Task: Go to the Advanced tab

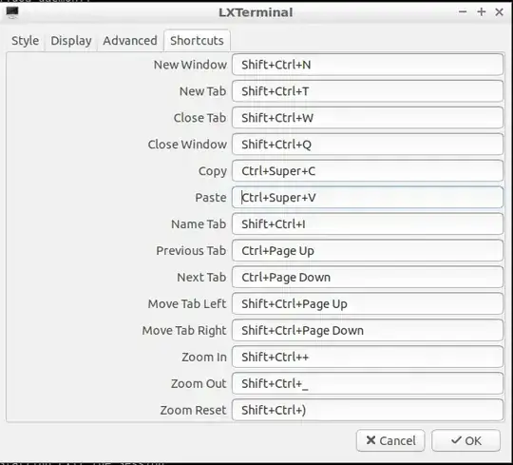Action: (130, 41)
